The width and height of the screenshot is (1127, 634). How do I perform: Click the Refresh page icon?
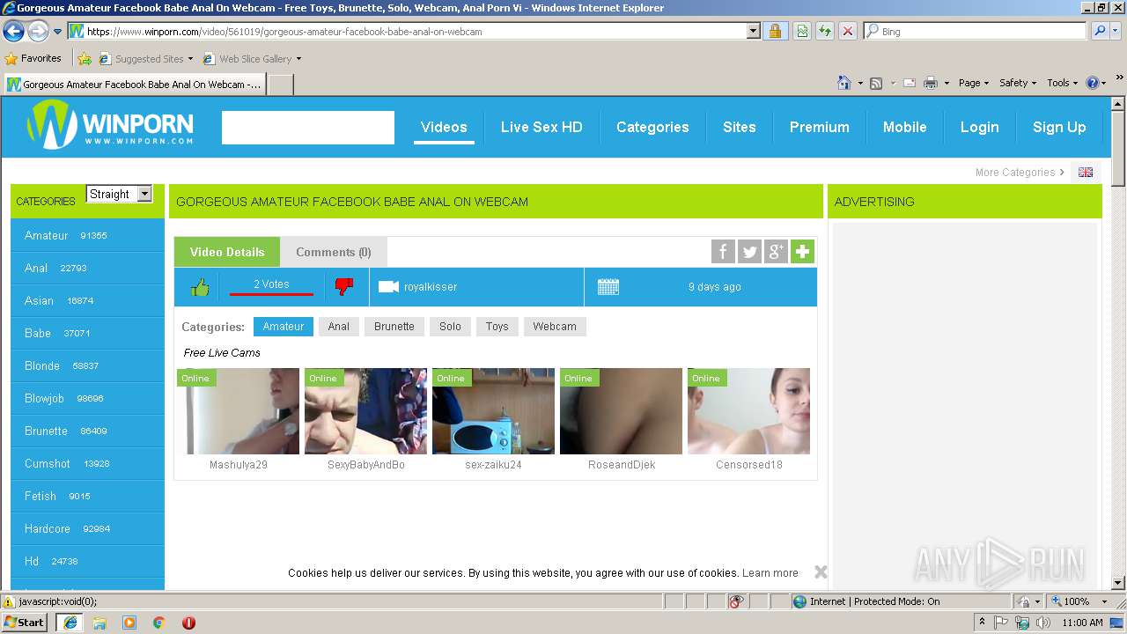tap(825, 31)
